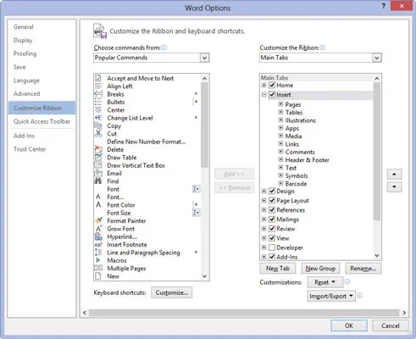Click the Delete command icon
This screenshot has width=416, height=339.
(98, 149)
